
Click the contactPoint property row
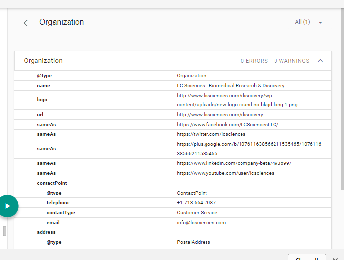(172, 183)
